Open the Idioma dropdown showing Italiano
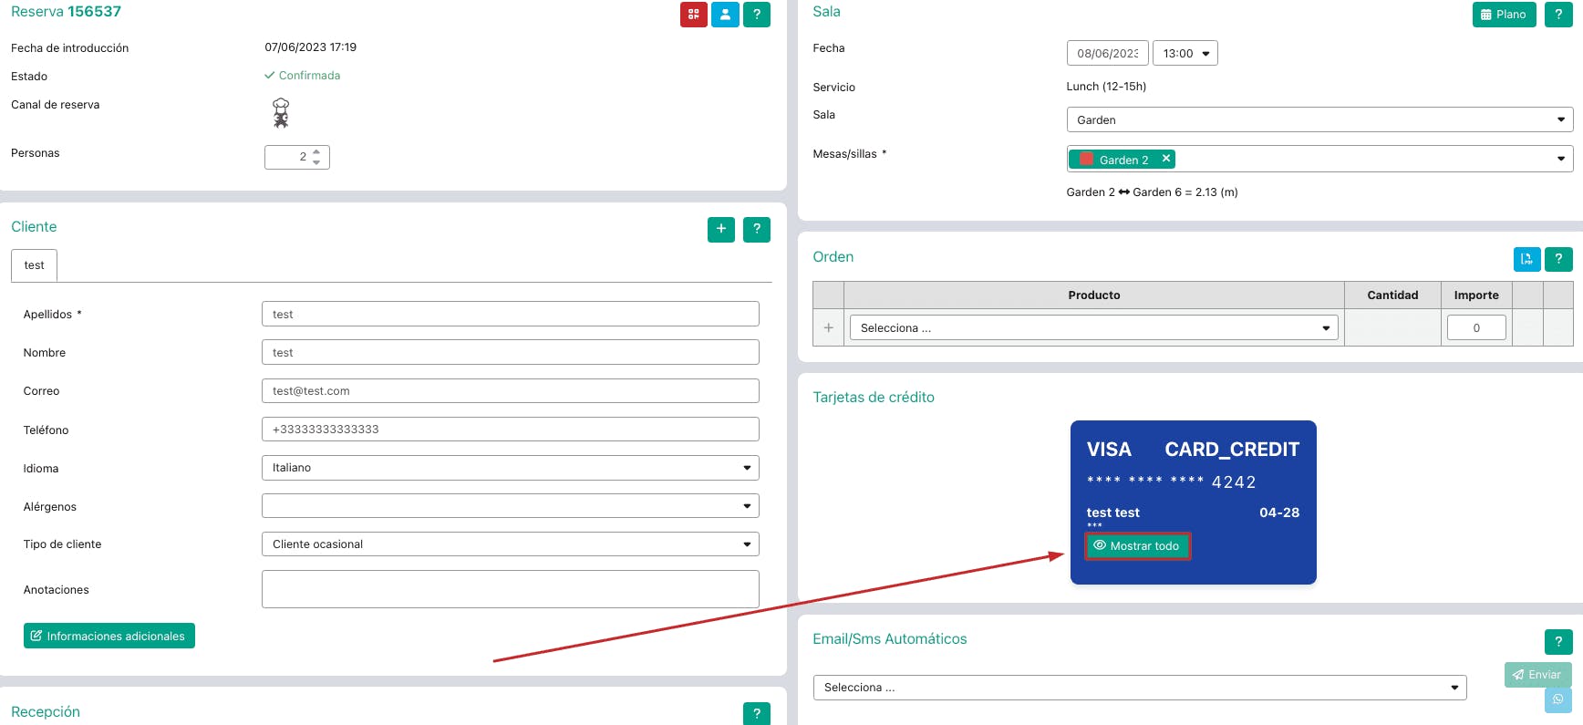1583x725 pixels. [510, 468]
